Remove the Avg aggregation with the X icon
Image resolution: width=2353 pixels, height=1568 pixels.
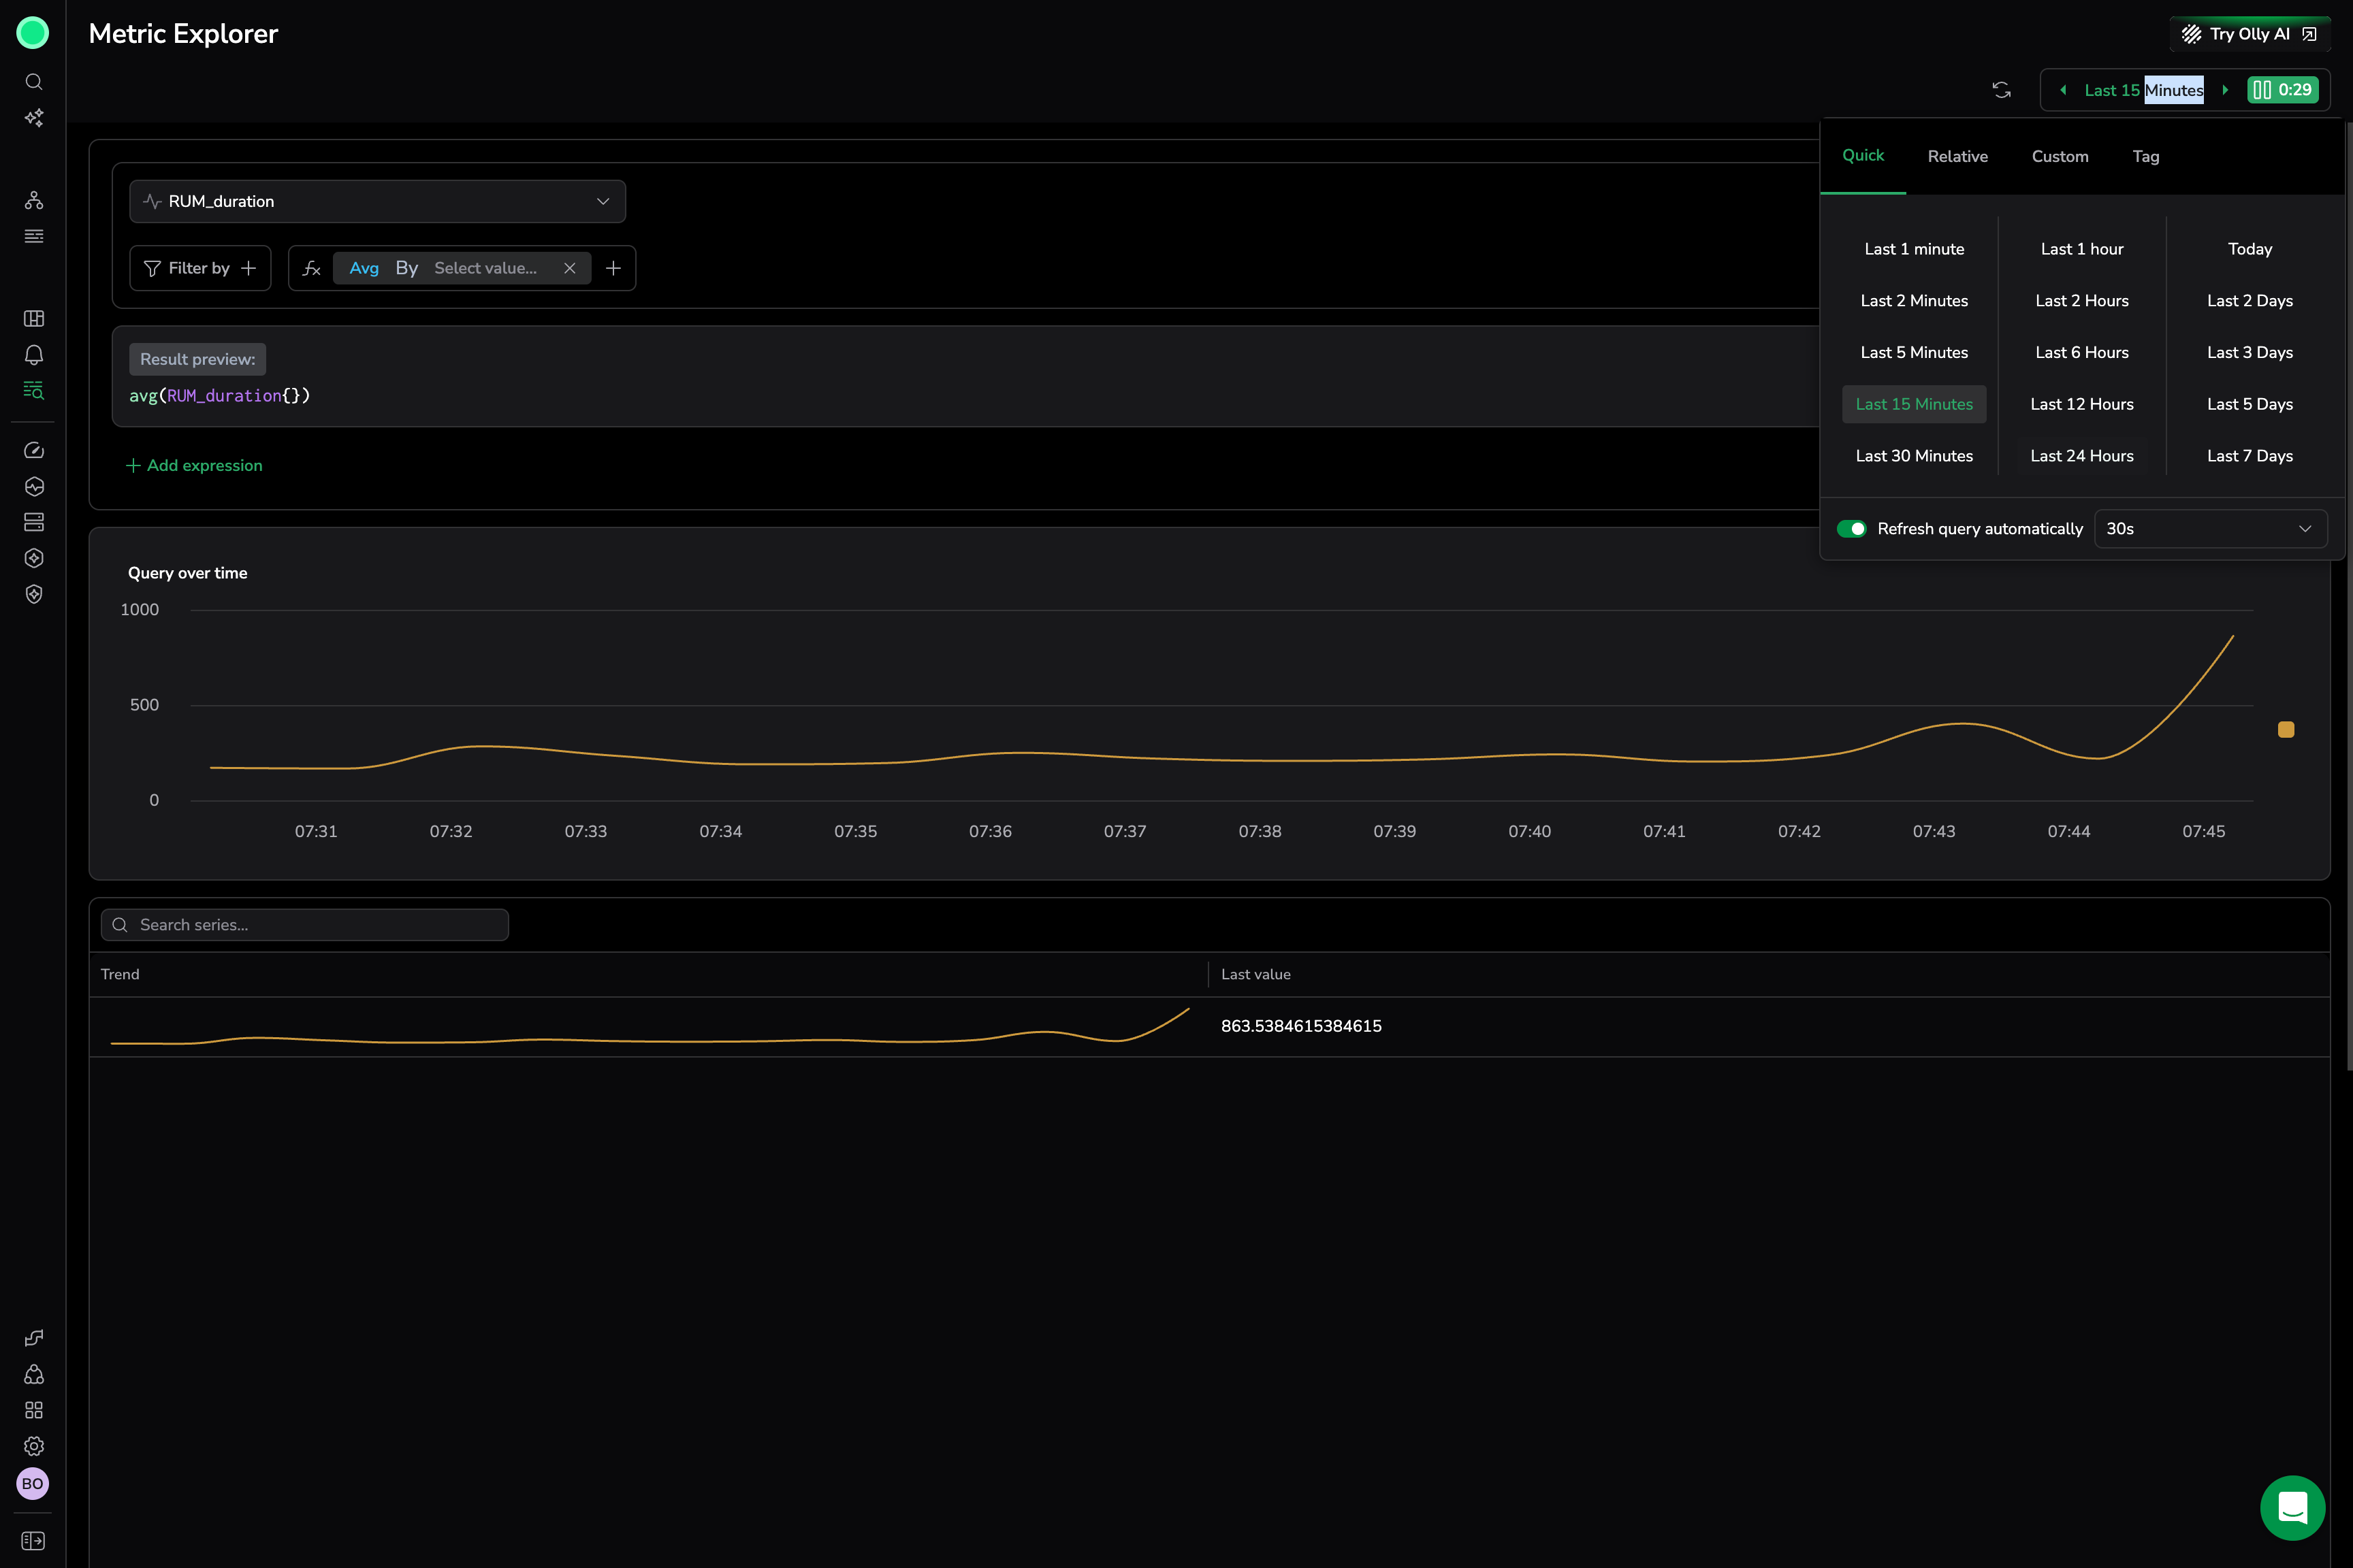pos(569,268)
